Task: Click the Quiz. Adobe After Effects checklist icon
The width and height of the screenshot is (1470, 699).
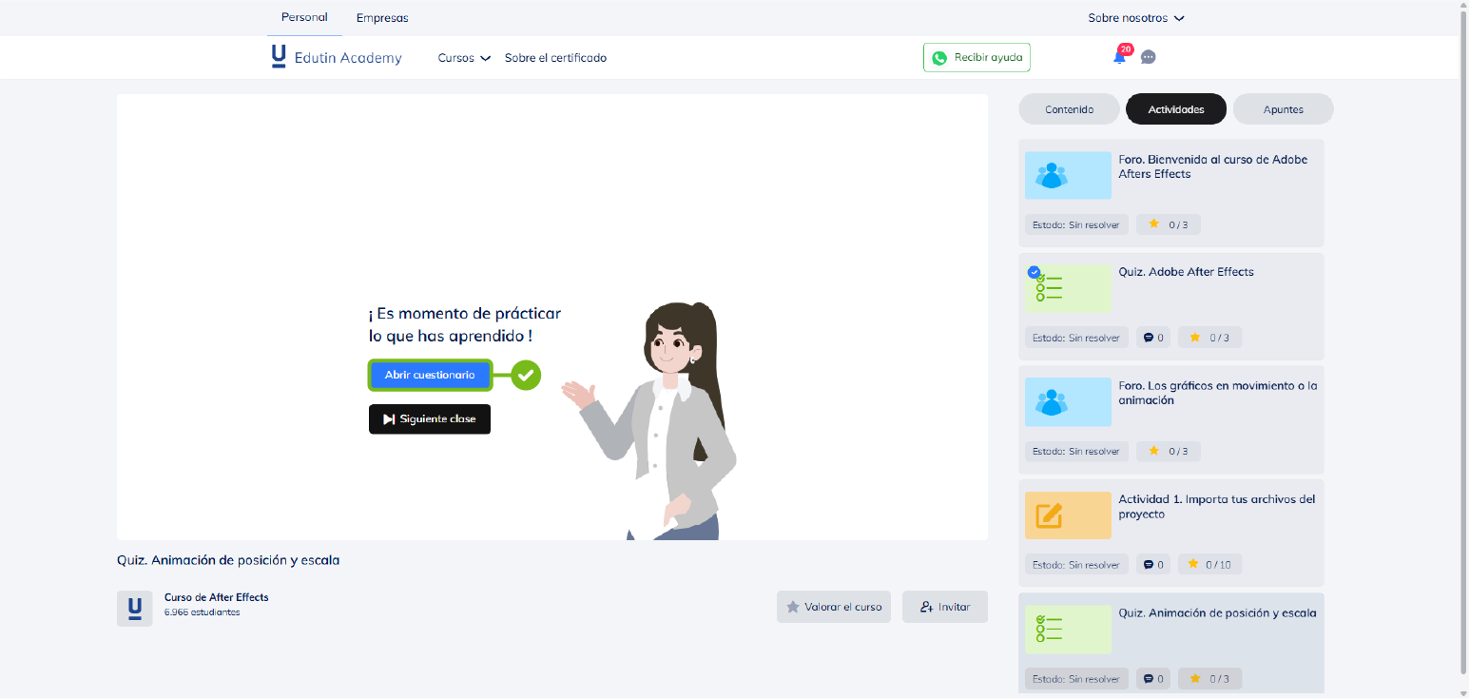Action: click(x=1068, y=289)
